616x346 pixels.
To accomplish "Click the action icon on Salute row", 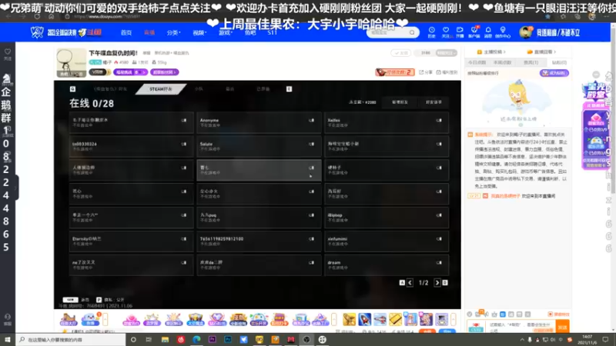I will [x=312, y=144].
